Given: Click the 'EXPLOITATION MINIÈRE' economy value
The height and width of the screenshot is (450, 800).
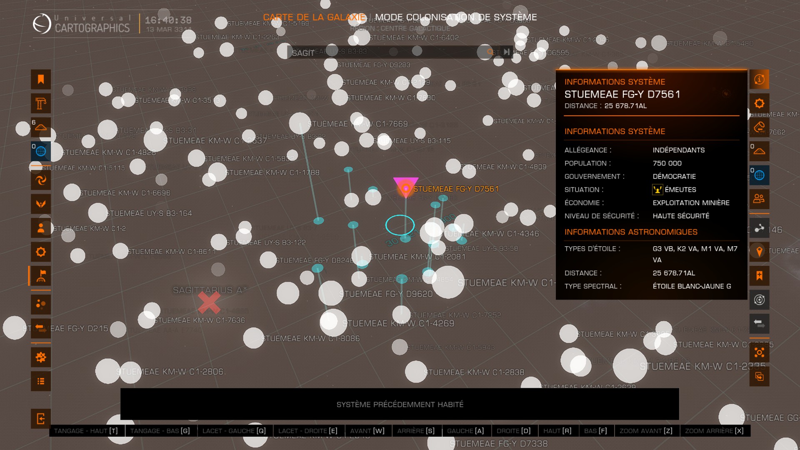Looking at the screenshot, I should tap(691, 203).
